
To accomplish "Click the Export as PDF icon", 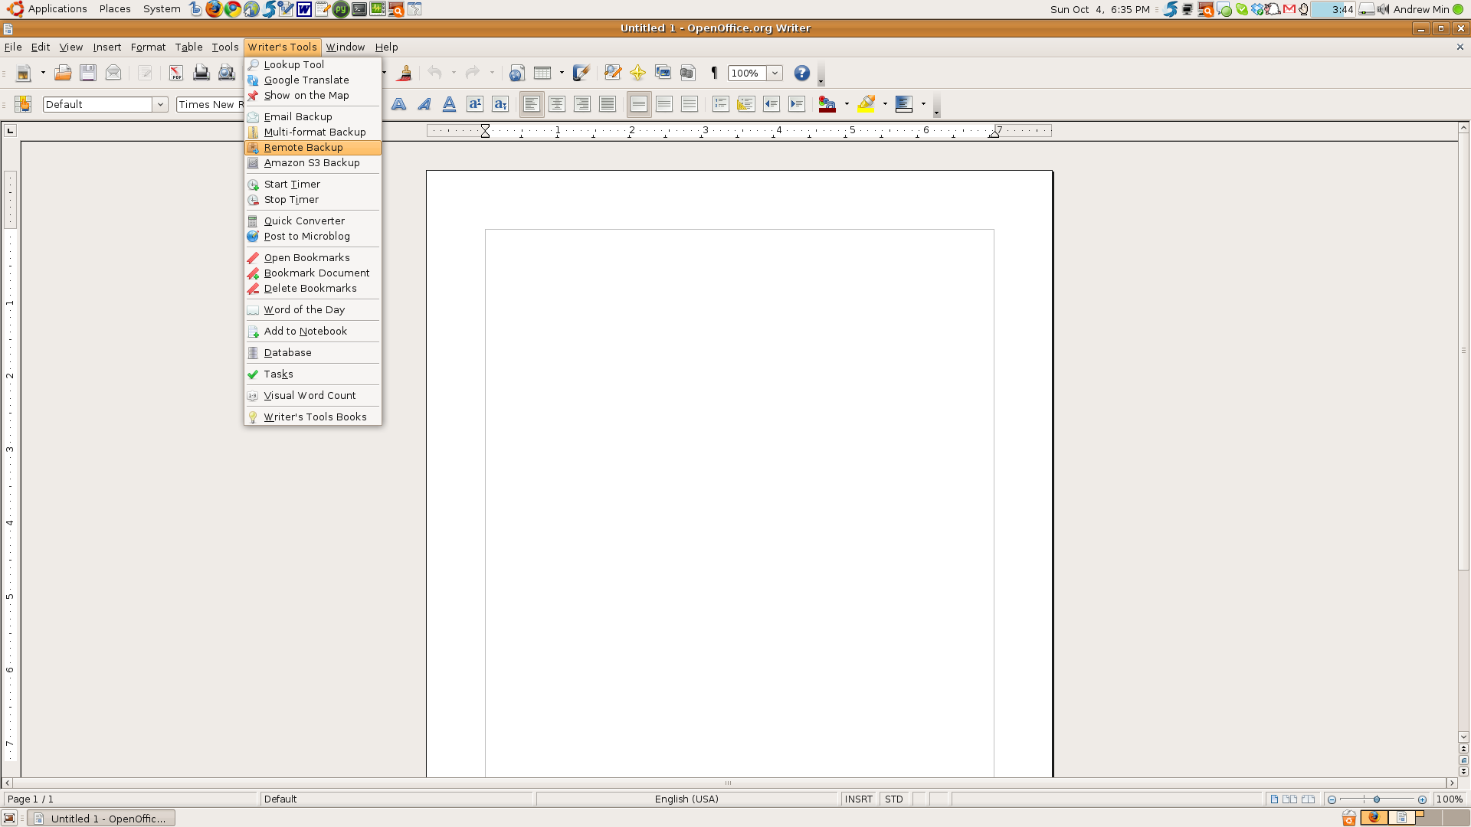I will tap(175, 73).
